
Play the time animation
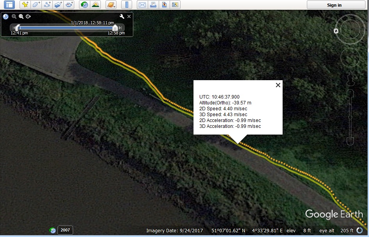[28, 16]
